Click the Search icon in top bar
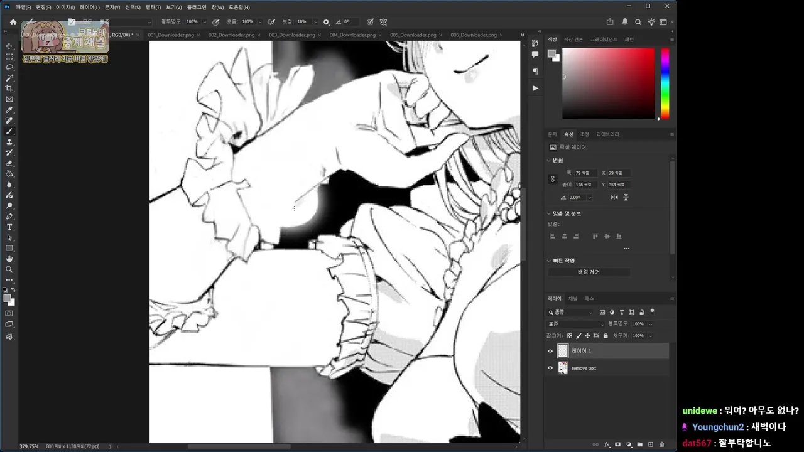This screenshot has width=804, height=452. (638, 21)
